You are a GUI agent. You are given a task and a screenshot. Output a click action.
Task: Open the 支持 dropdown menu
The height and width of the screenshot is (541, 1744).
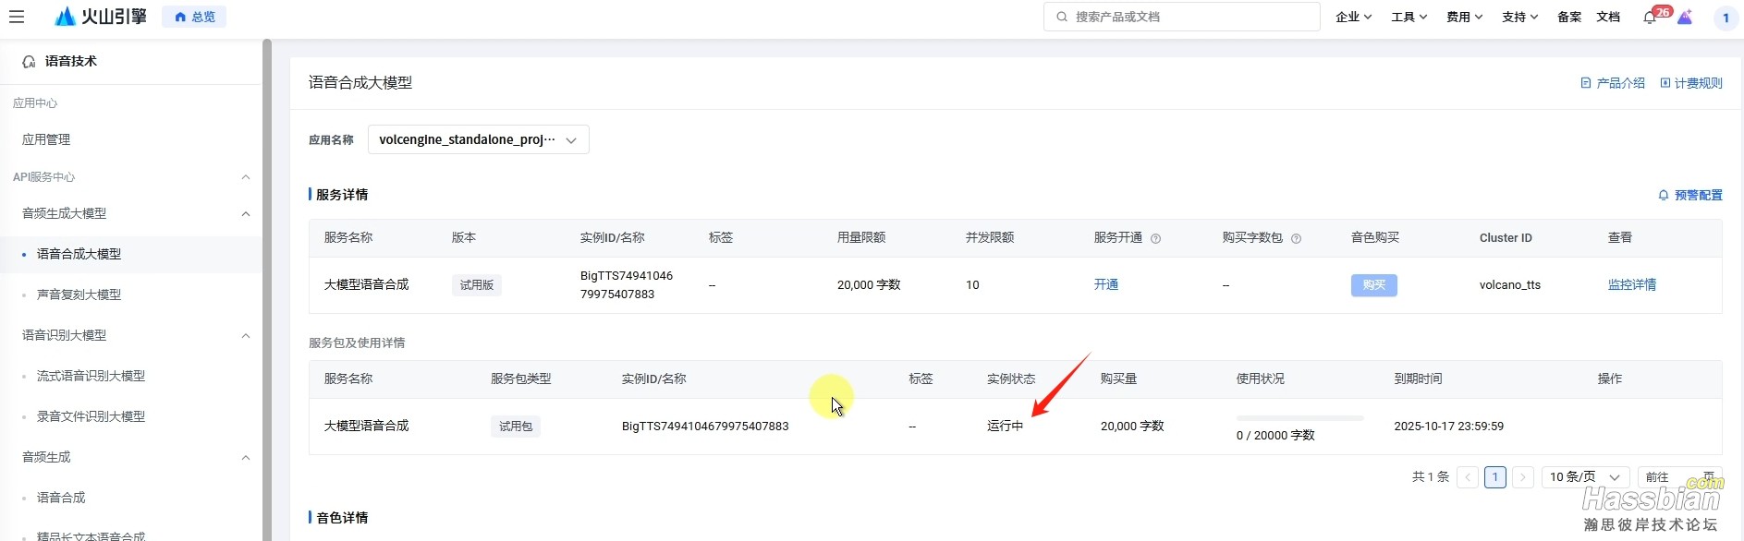coord(1520,17)
